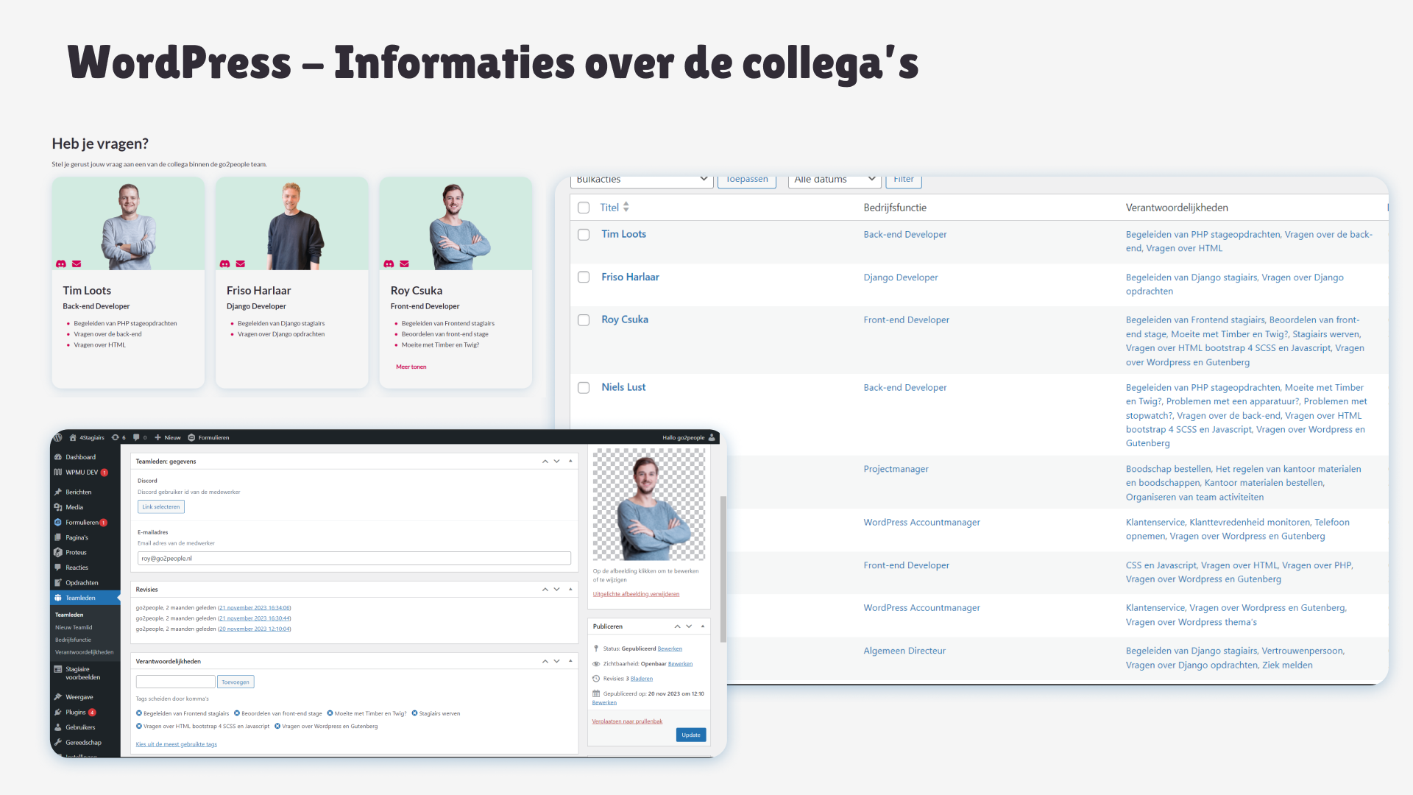Click the user avatar icon beside Hallo go2people
Screen dimensions: 1413x795
point(712,437)
